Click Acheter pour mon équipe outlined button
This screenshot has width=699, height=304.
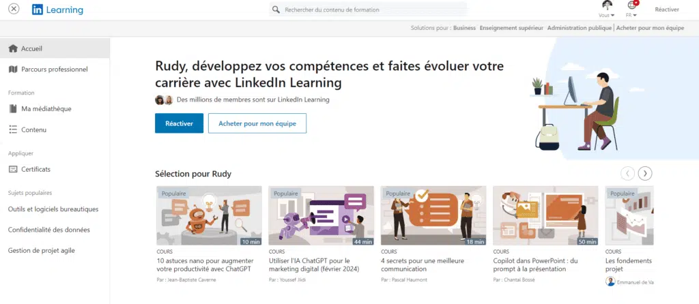coord(257,123)
